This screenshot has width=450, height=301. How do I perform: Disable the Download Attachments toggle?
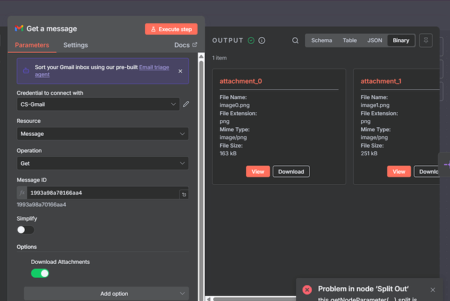[40, 273]
